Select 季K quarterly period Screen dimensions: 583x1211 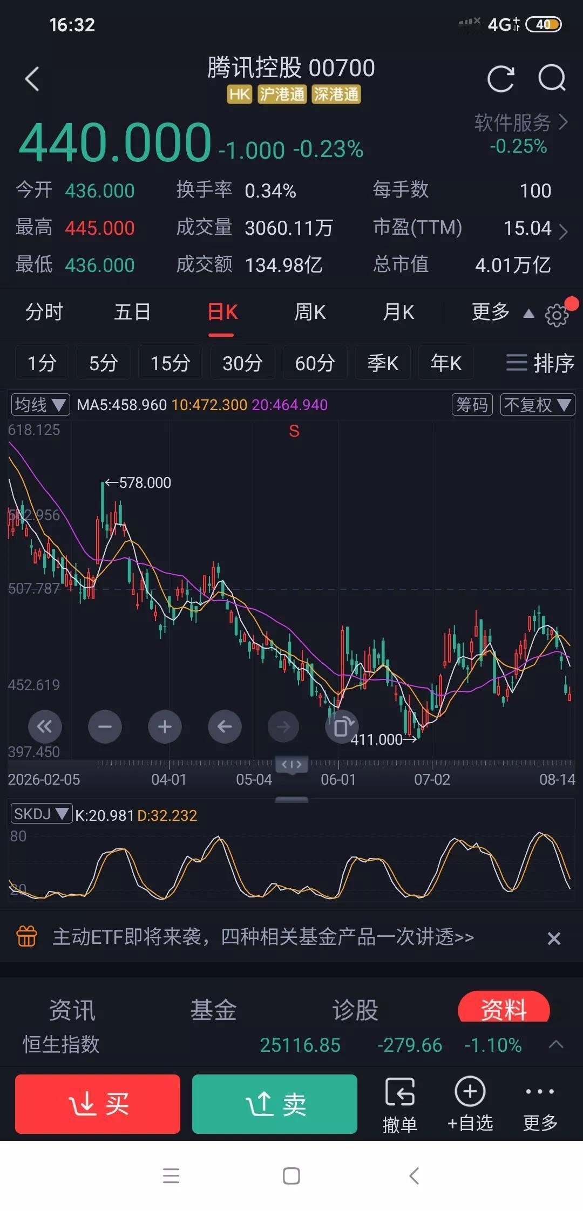(x=383, y=363)
